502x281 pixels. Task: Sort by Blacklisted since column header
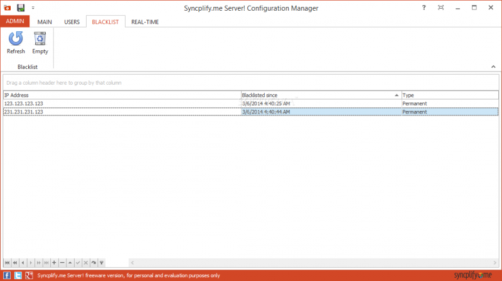(321, 95)
